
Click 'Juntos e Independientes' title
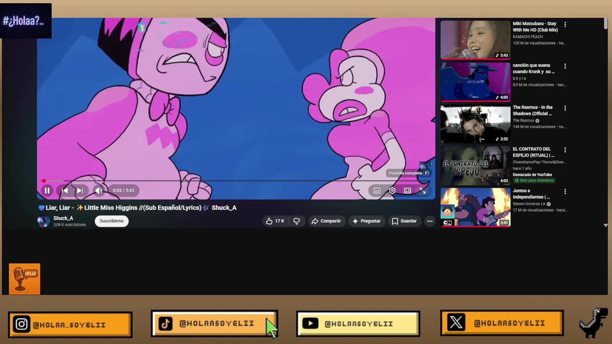[531, 193]
